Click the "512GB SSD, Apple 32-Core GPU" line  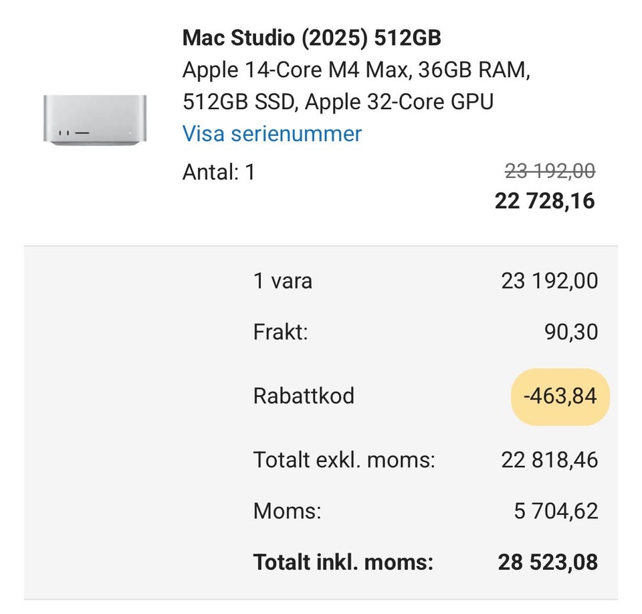(338, 102)
